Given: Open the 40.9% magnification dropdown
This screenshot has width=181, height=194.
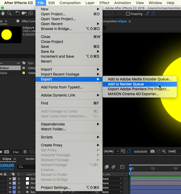Looking at the screenshot, I should tap(112, 151).
